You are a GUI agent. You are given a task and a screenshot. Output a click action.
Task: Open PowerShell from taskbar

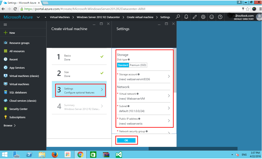29,155
